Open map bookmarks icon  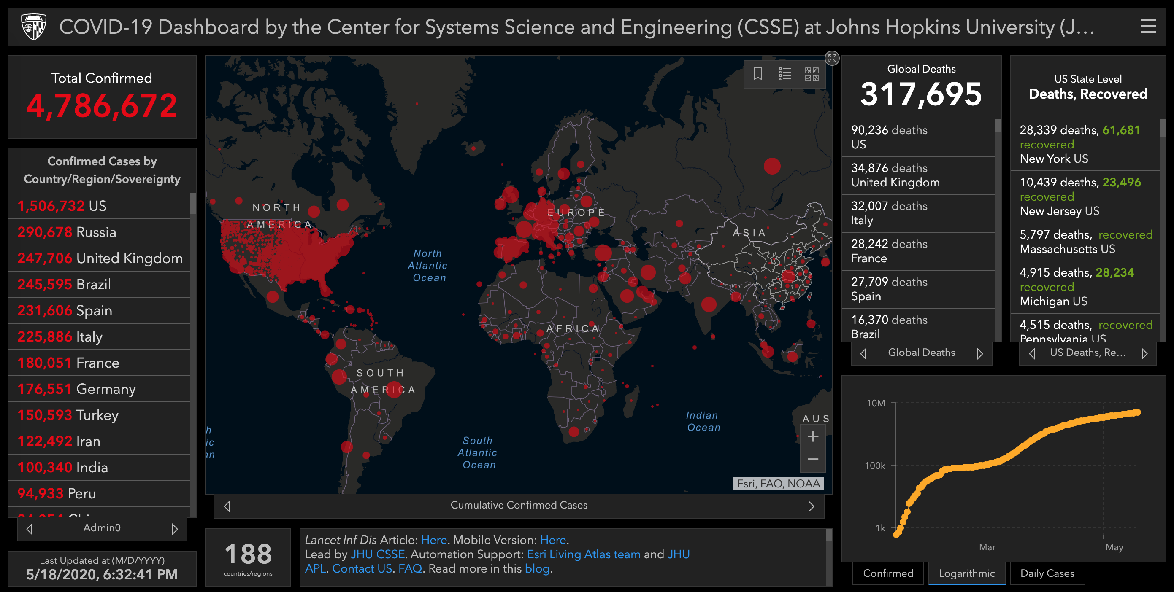point(757,74)
